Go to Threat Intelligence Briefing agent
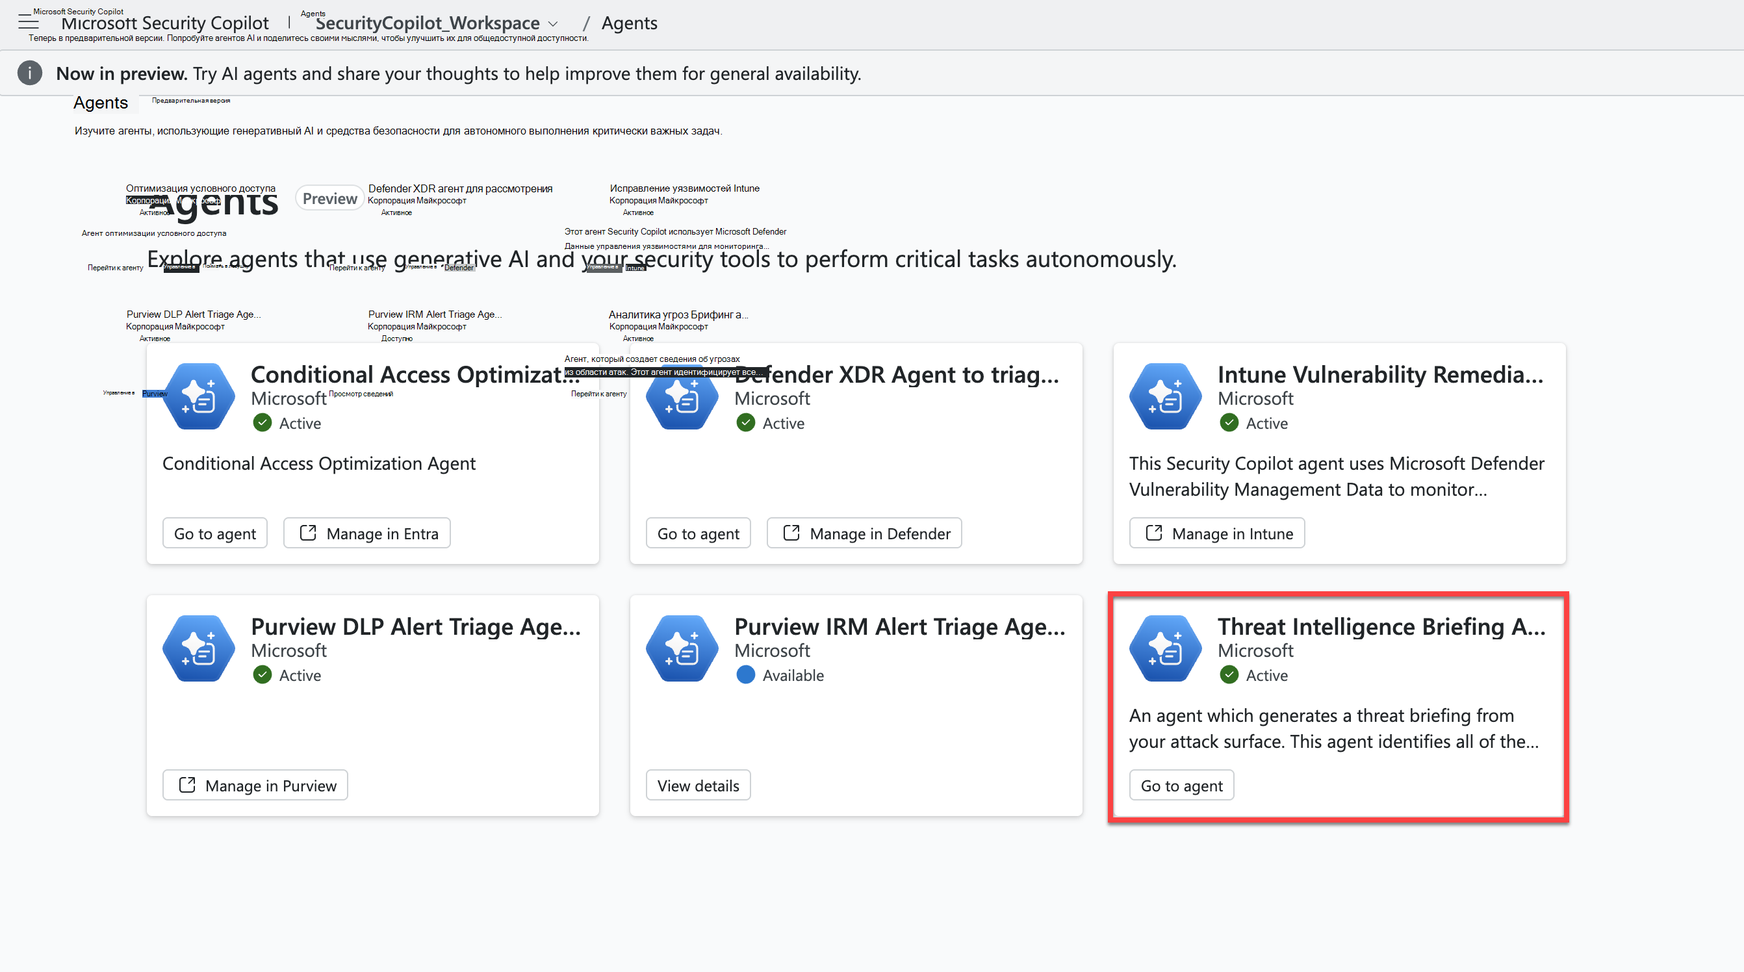Screen dimensions: 1744x972 (x=1181, y=785)
